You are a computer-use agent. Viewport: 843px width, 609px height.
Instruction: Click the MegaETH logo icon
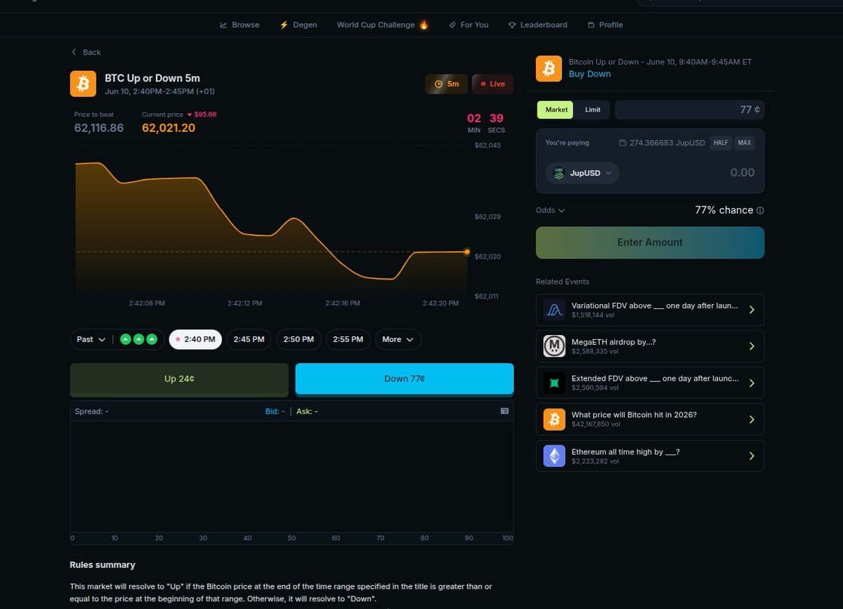pyautogui.click(x=554, y=346)
